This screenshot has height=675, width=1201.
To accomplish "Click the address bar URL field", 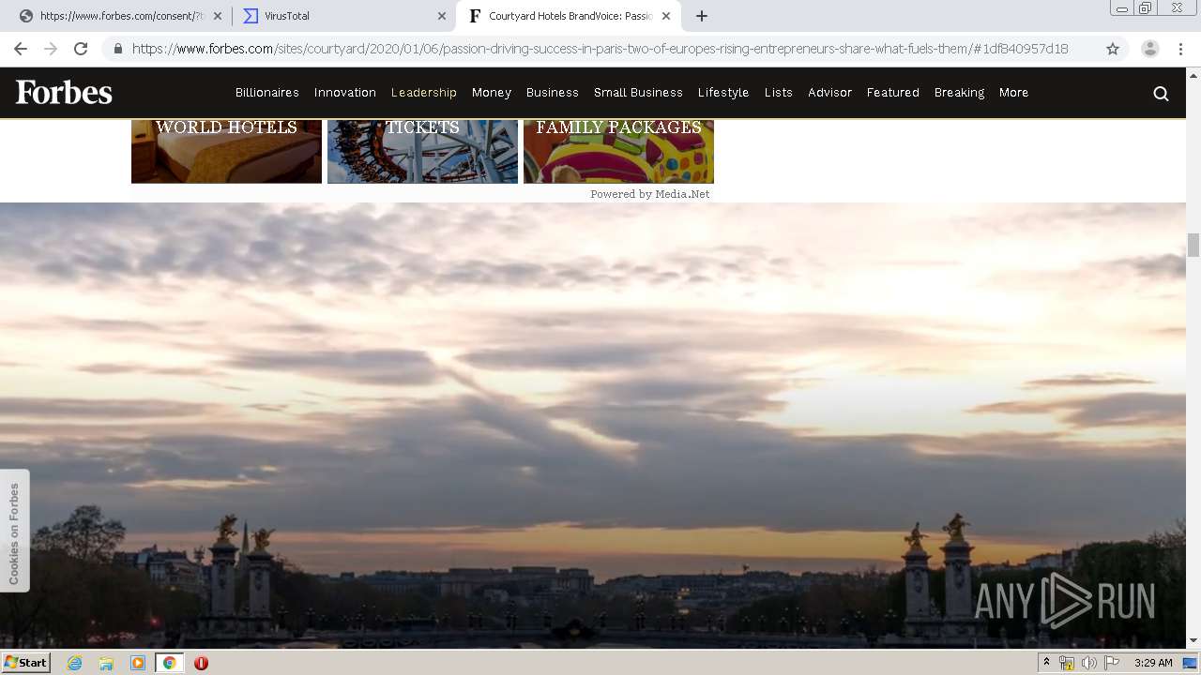I will [600, 49].
